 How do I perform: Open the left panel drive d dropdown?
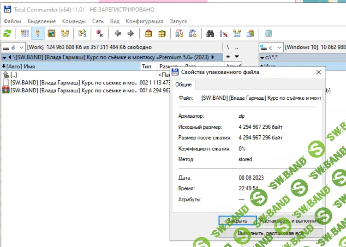[x=13, y=47]
